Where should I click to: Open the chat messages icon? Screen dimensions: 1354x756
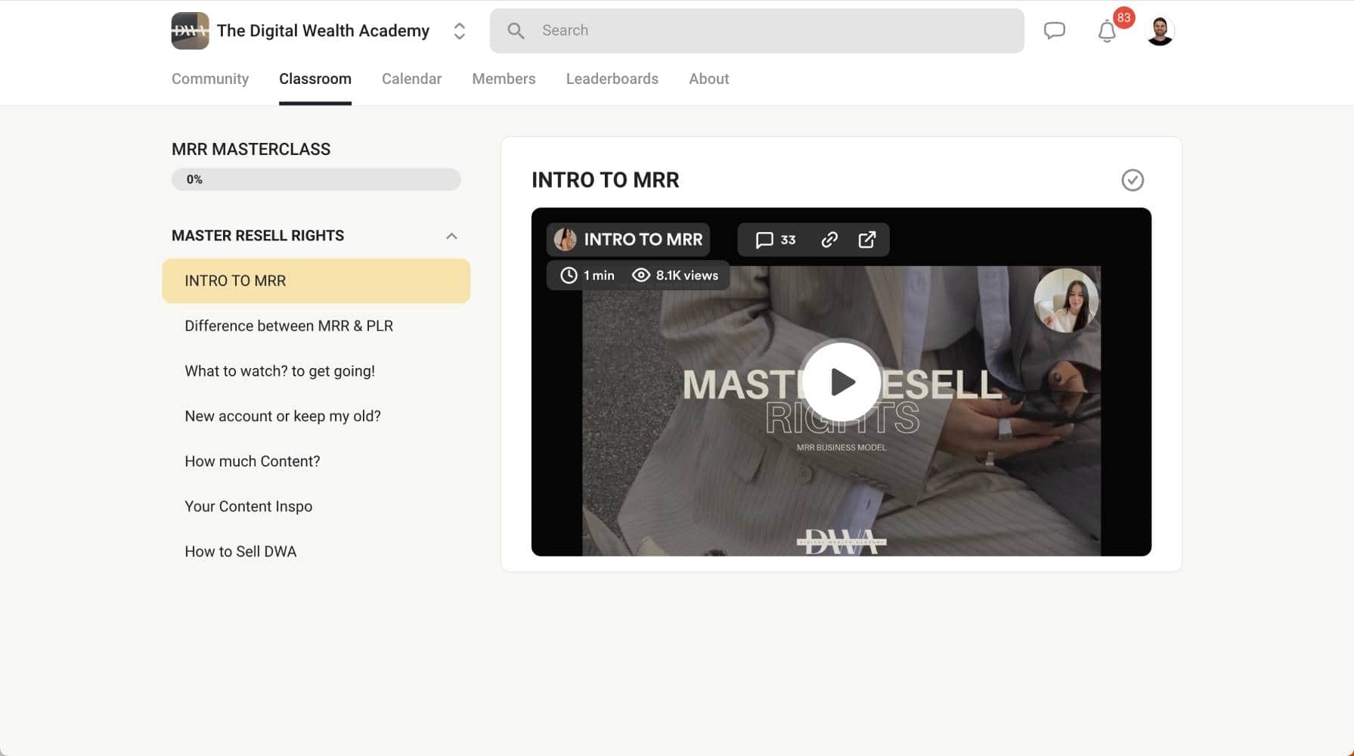[1054, 30]
